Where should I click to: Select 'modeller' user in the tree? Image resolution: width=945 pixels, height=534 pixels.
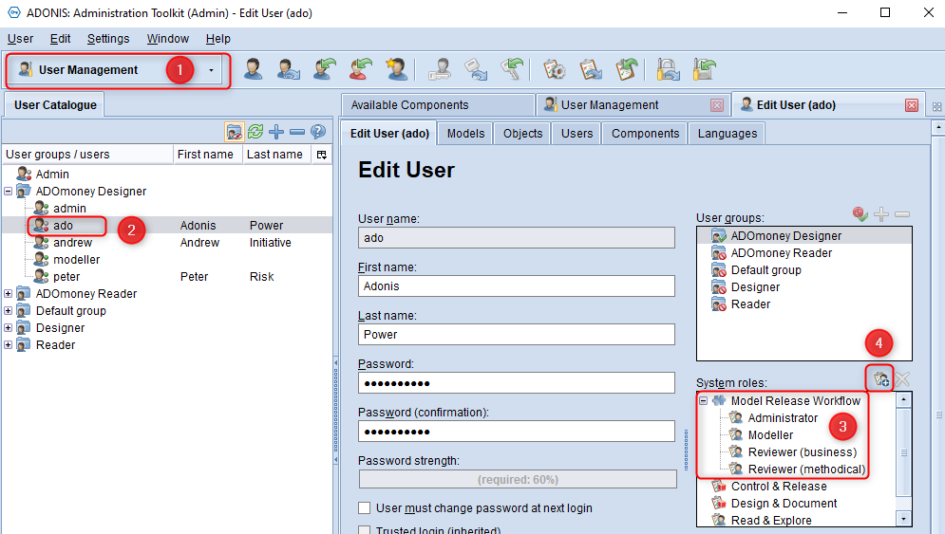(x=76, y=260)
